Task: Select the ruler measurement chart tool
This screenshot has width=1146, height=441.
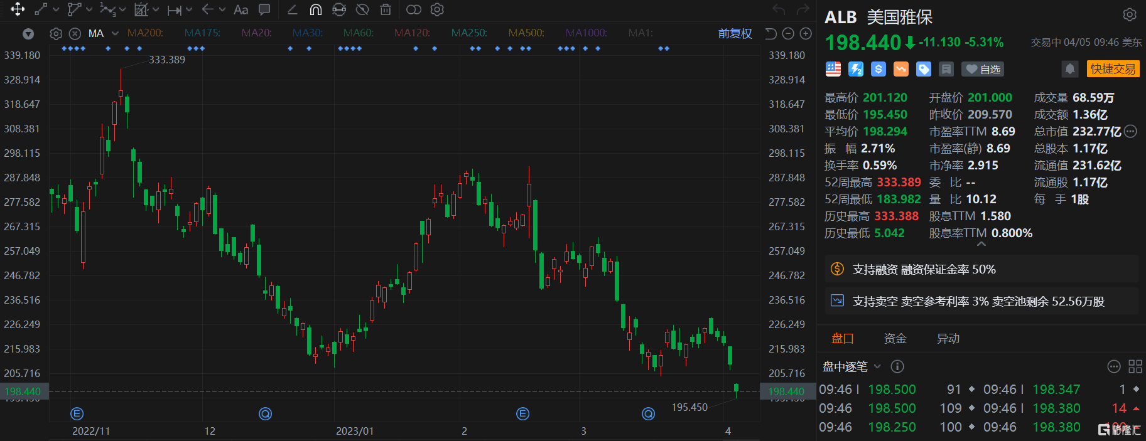Action: click(x=141, y=9)
